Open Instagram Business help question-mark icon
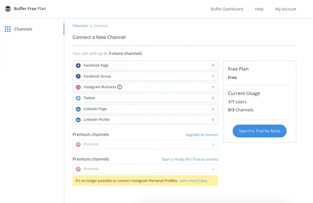Viewport: 313px width, 203px height. click(119, 87)
